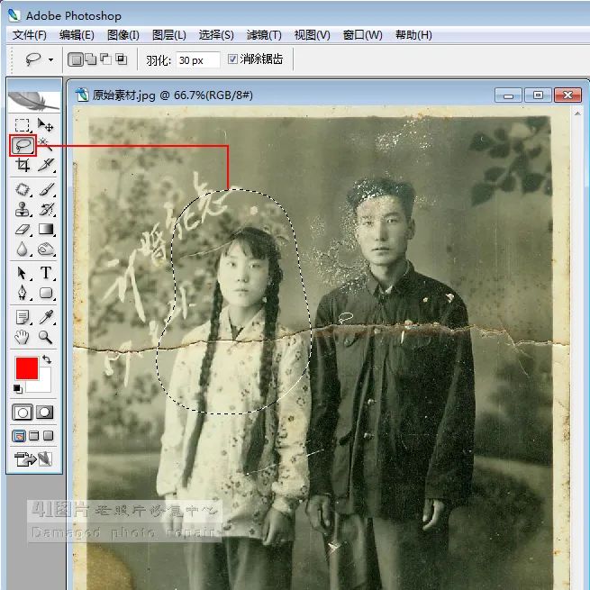The height and width of the screenshot is (590, 590).
Task: Open the 文件(F) menu
Action: tap(30, 35)
